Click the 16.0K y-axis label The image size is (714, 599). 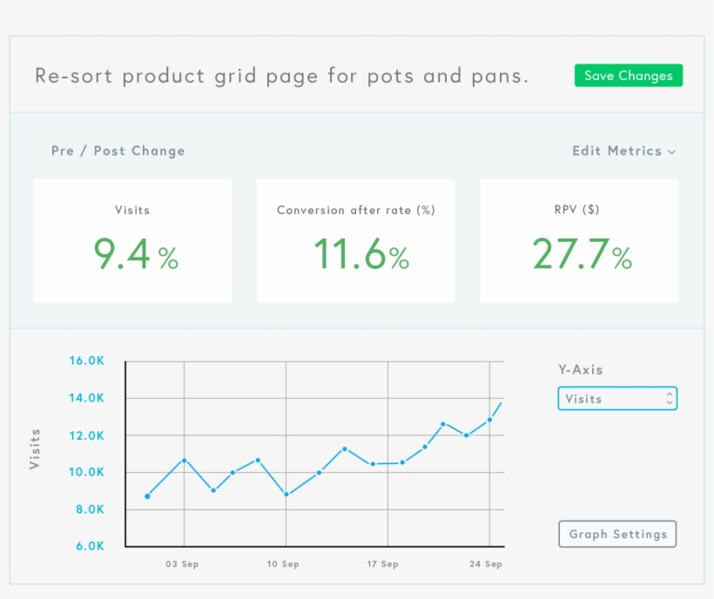coord(86,361)
